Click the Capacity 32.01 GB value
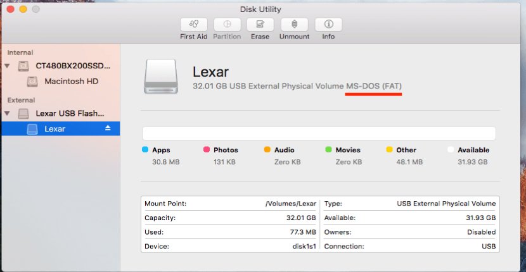The width and height of the screenshot is (526, 272). (x=301, y=218)
